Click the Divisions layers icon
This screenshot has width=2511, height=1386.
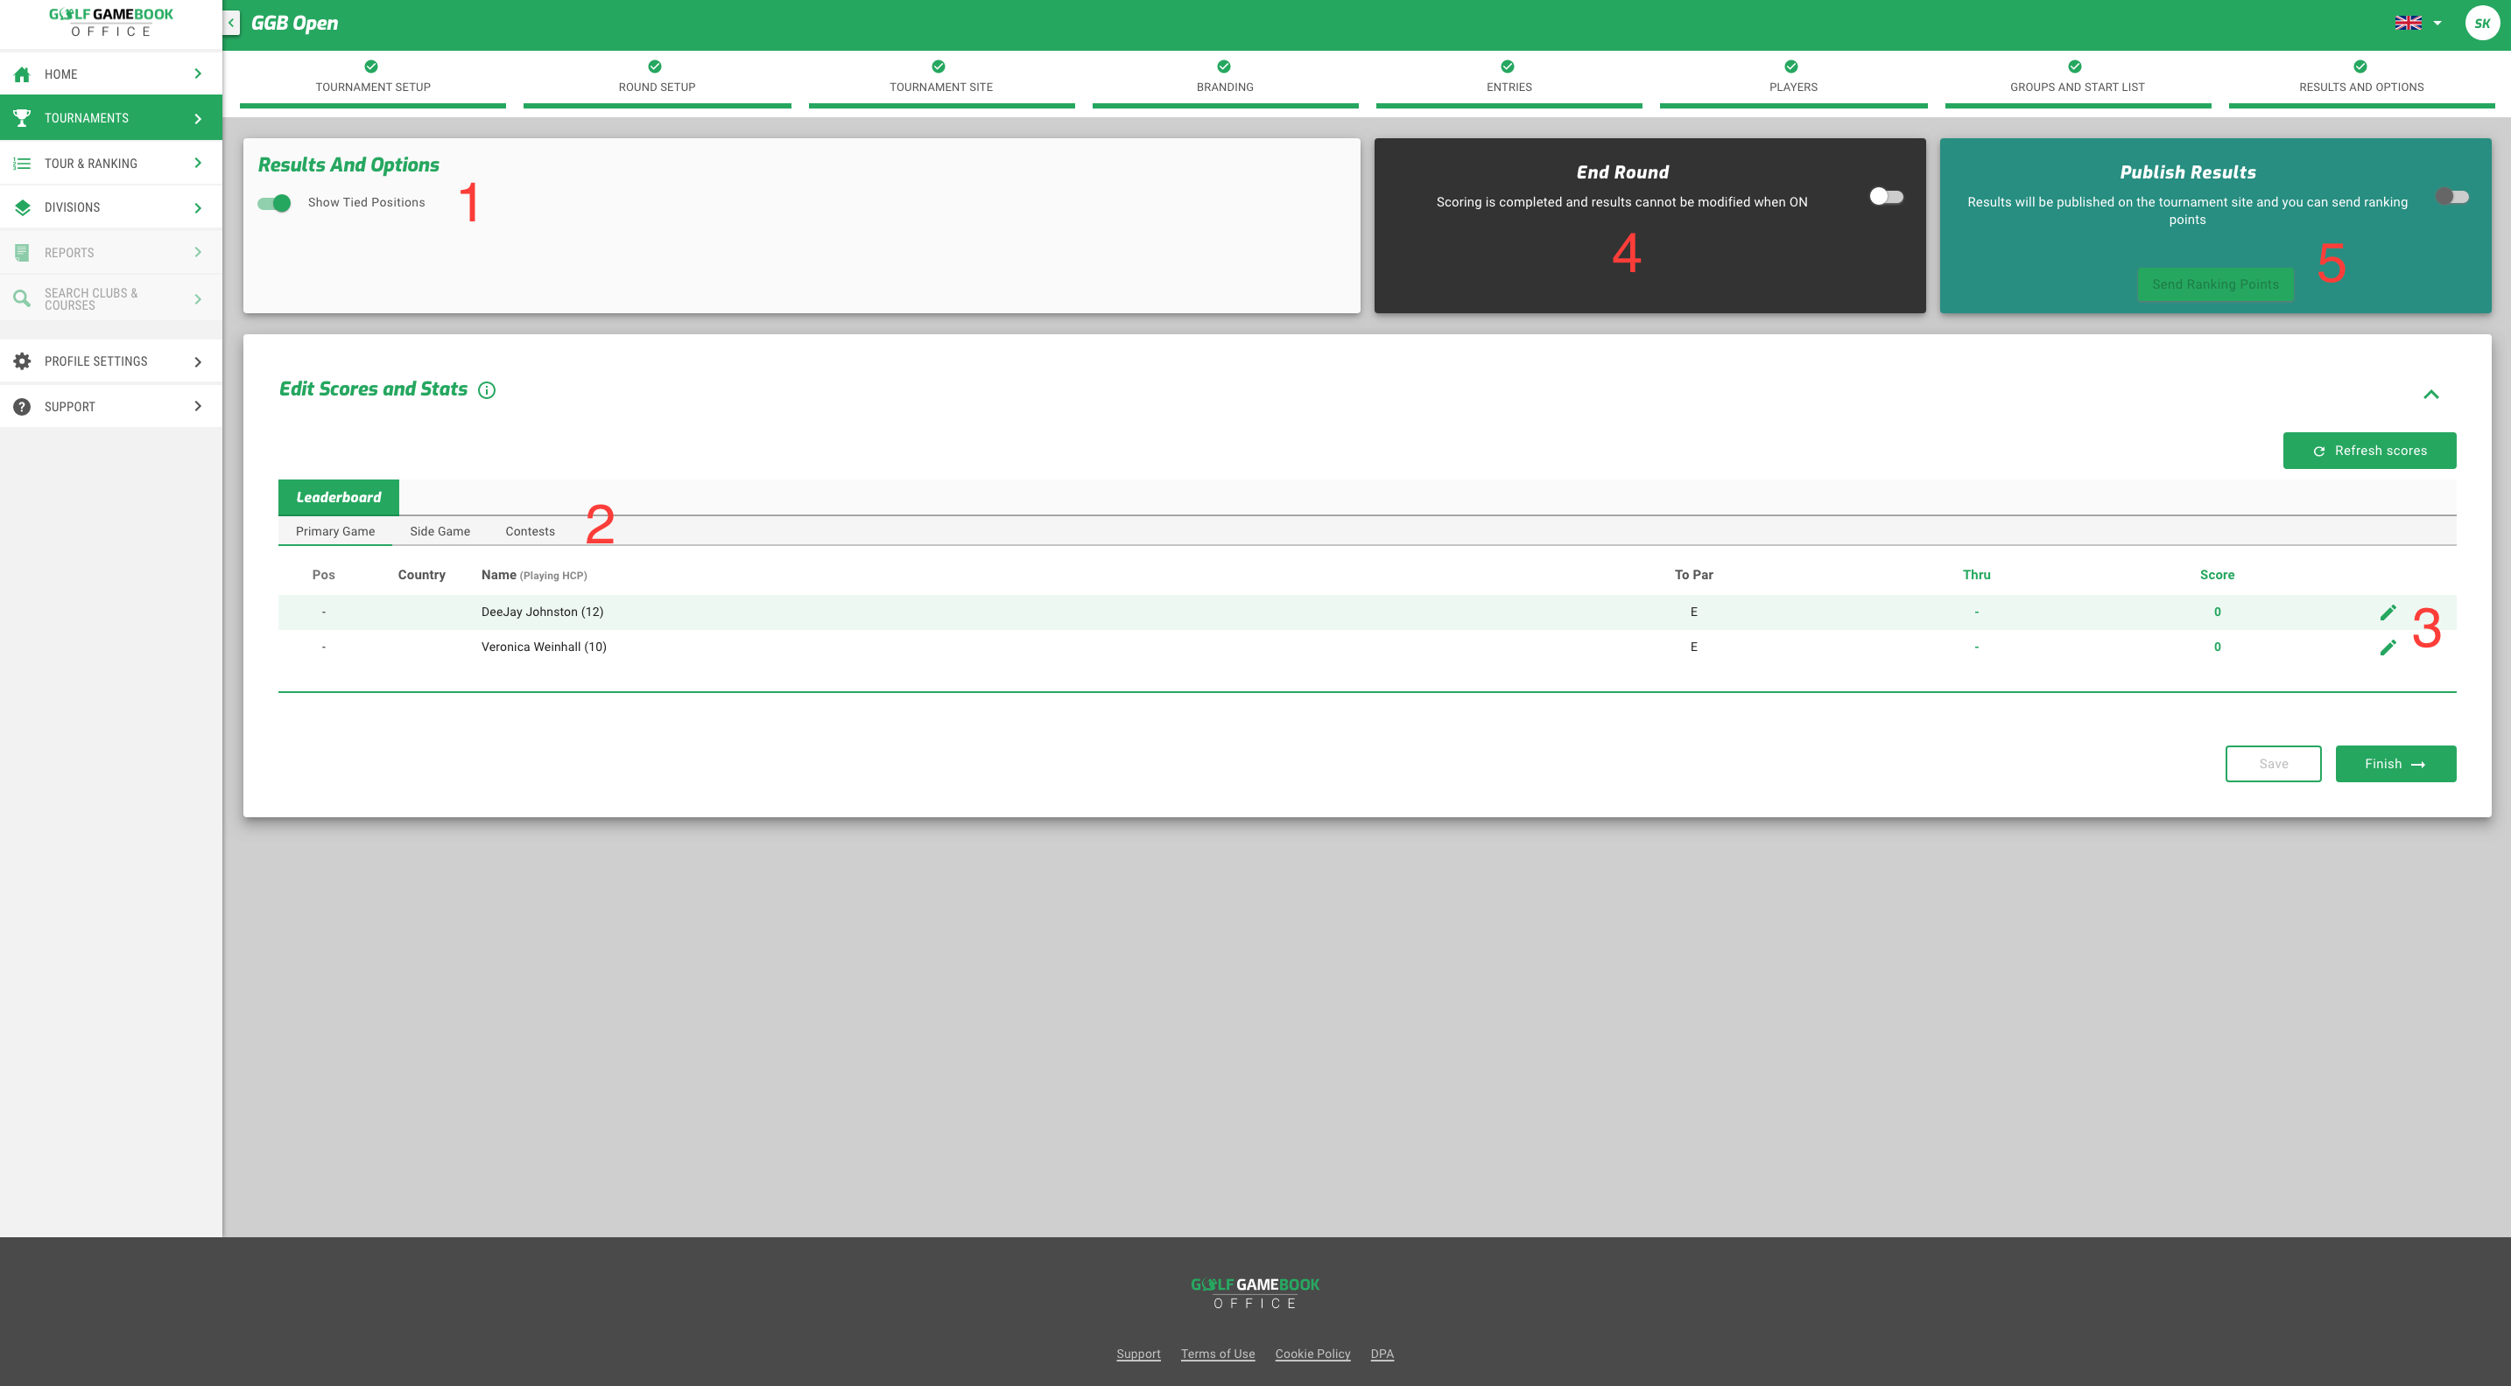coord(21,206)
